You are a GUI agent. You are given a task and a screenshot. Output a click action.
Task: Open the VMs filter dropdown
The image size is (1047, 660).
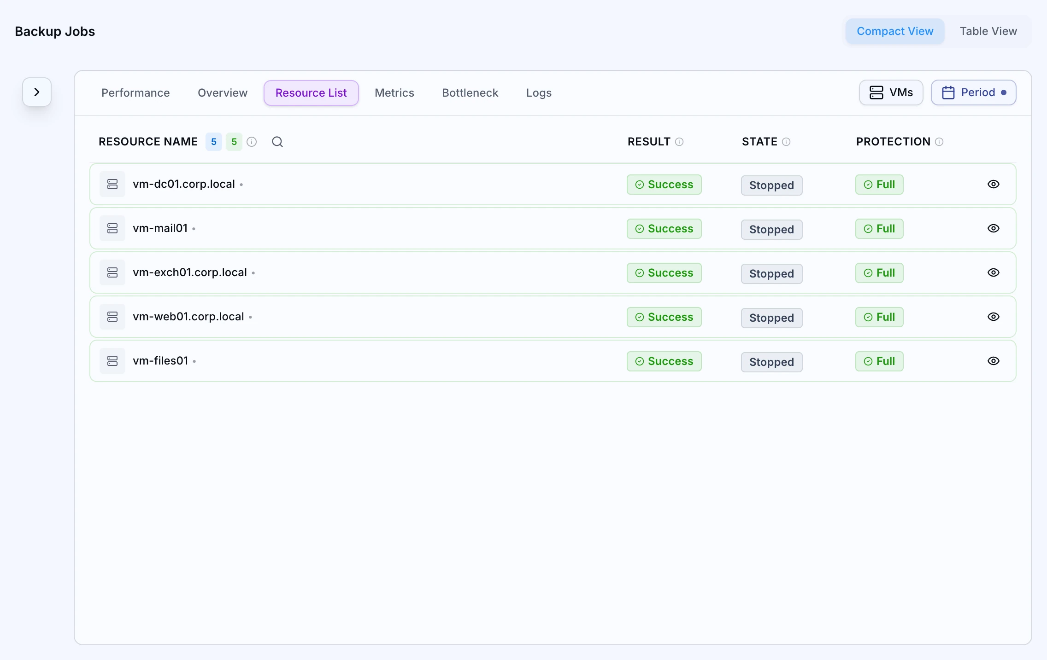click(x=891, y=93)
